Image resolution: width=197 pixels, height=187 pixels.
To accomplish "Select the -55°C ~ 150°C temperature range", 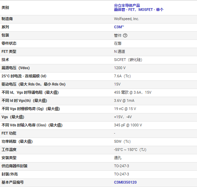I will tap(130, 150).
